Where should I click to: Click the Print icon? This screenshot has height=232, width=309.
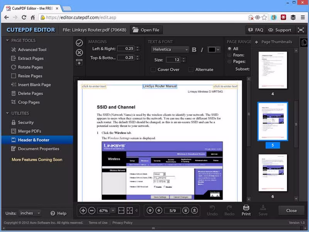point(246,210)
